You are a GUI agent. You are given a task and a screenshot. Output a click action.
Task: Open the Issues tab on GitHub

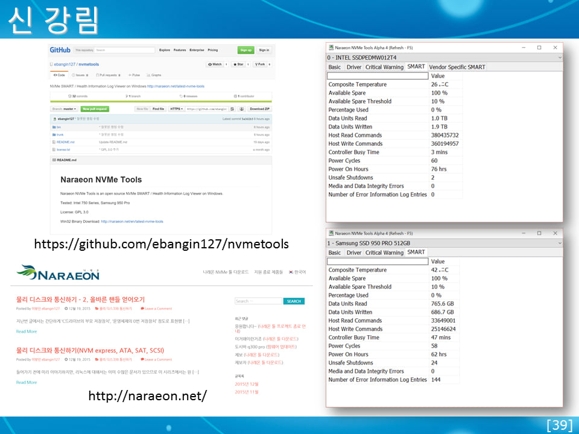pyautogui.click(x=80, y=75)
